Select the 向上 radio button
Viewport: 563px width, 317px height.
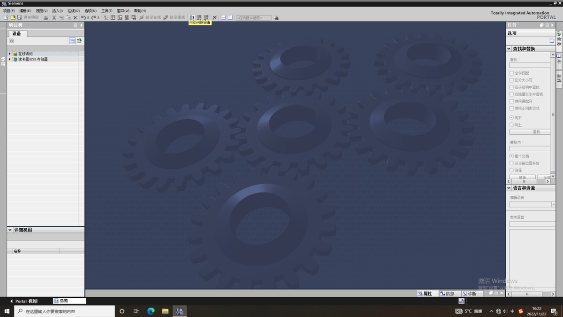pyautogui.click(x=511, y=124)
